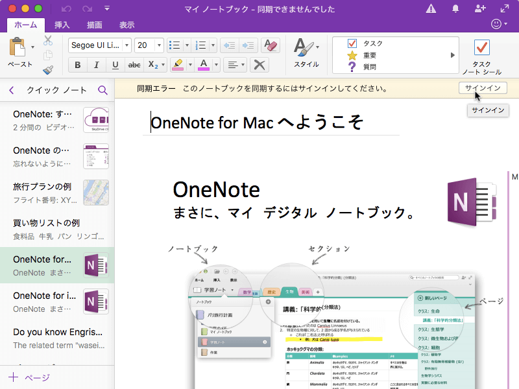
Task: Search notes with the magnifier icon
Action: tap(103, 90)
